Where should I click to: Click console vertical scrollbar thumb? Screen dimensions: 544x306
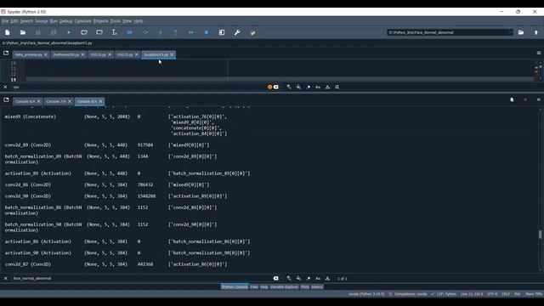point(541,235)
